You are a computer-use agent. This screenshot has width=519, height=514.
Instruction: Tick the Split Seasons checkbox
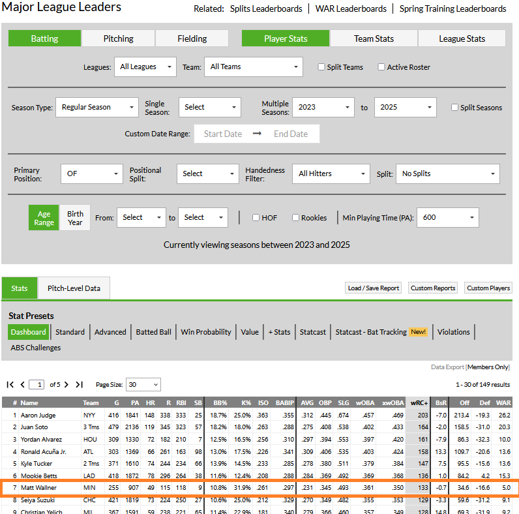(x=454, y=108)
